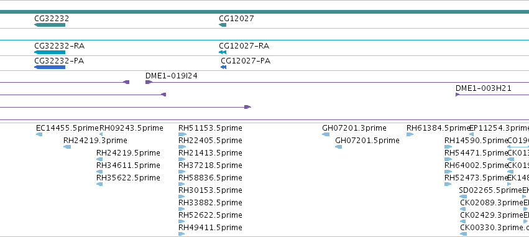Click the teal chromosome overview bar
This screenshot has width=529, height=237.
tap(265, 12)
